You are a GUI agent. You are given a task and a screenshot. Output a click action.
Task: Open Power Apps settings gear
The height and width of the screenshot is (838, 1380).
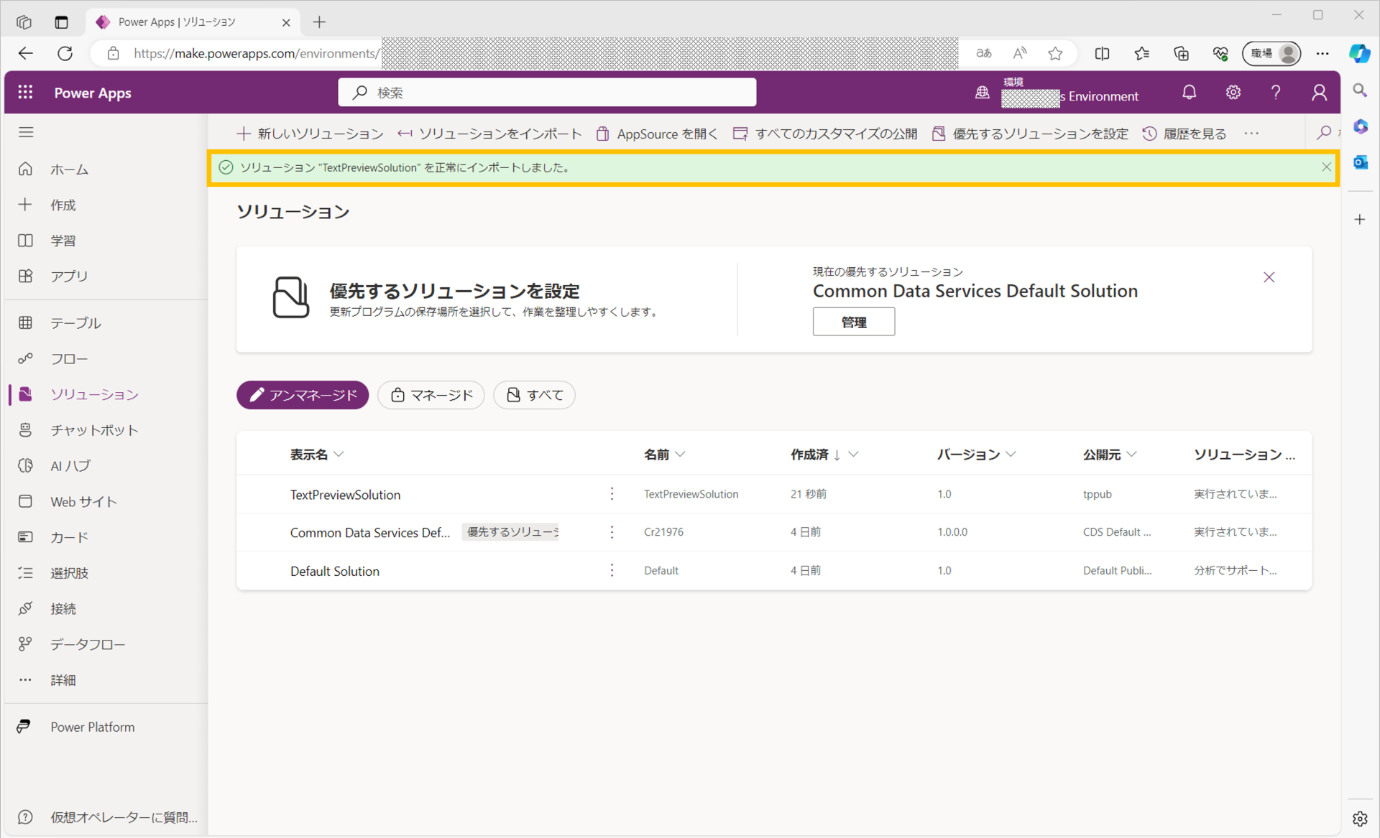[1233, 93]
